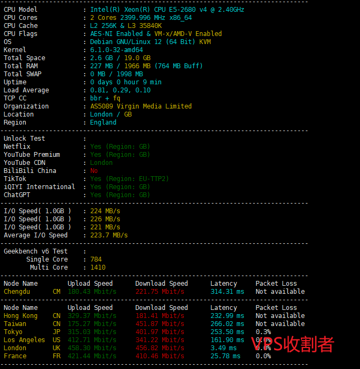360x369 pixels.
Task: Click the kernel version 6.1.0-32-amd64
Action: 117,50
